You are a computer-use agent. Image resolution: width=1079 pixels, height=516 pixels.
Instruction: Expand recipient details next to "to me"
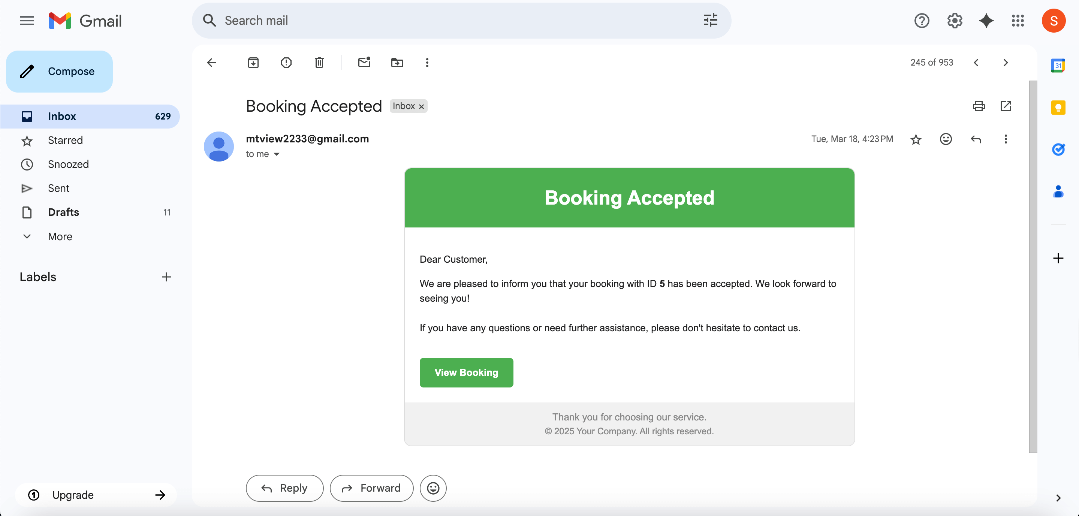(277, 154)
